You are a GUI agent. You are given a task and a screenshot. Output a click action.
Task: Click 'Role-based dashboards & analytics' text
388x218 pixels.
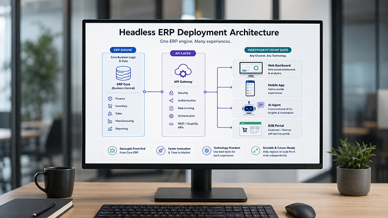click(x=282, y=71)
